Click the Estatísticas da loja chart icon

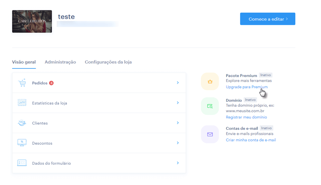[22, 102]
